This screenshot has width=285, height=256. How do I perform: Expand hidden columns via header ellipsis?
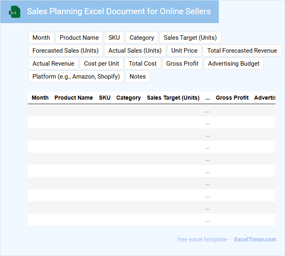(x=207, y=98)
